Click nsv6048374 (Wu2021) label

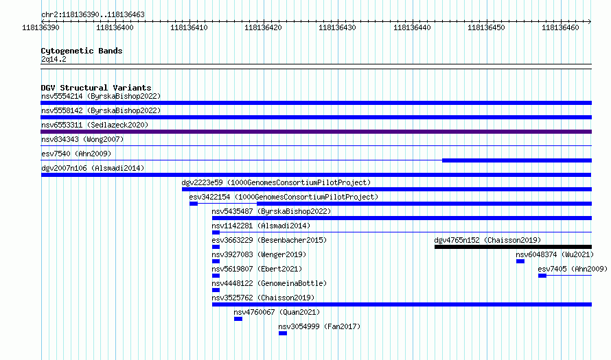coord(555,254)
